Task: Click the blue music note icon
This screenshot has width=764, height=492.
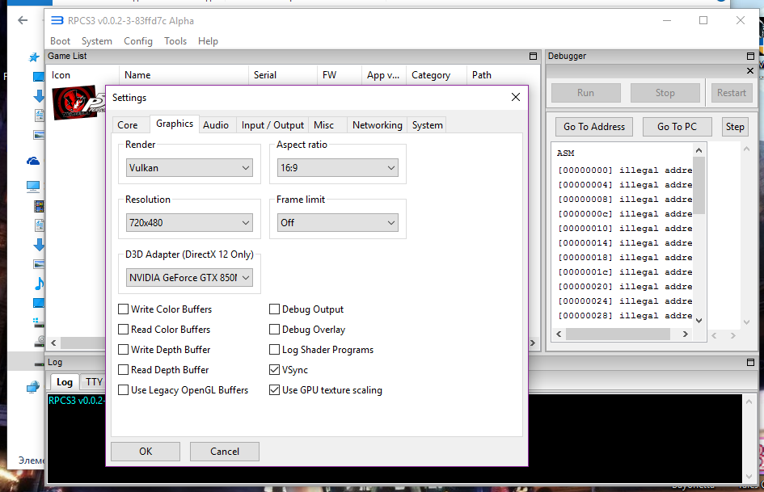Action: [x=38, y=284]
